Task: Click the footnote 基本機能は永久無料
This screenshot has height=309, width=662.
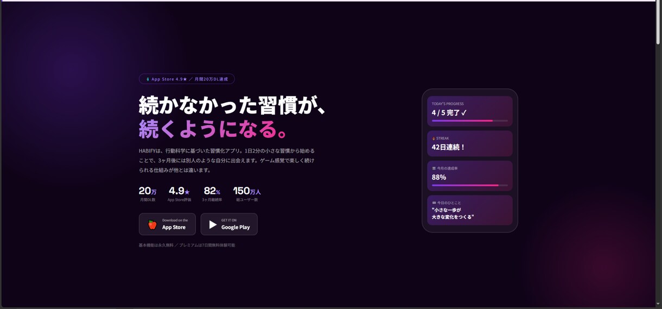Action: [x=187, y=245]
